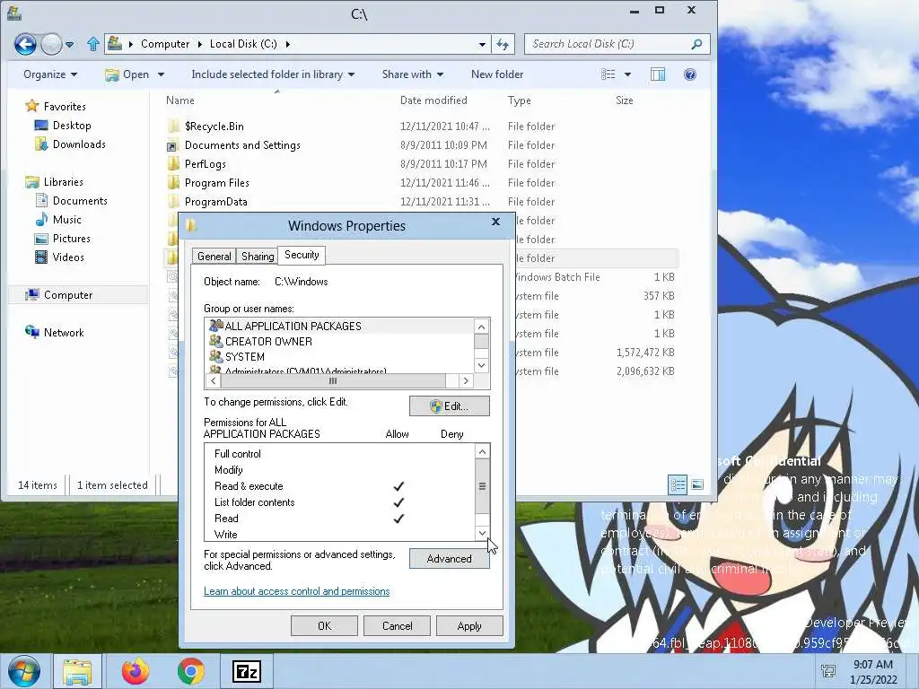
Task: Click Local Disk (C:) breadcrumb
Action: 243,44
